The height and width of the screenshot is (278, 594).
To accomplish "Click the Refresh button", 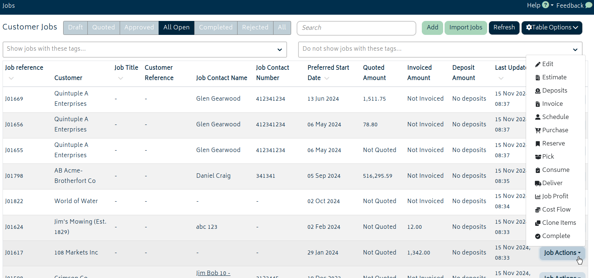I will tap(504, 28).
